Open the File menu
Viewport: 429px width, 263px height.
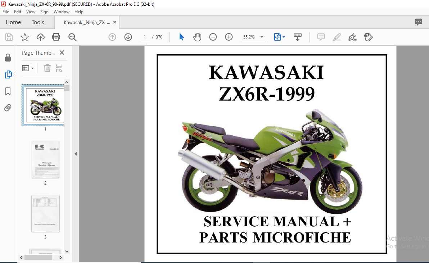(6, 12)
